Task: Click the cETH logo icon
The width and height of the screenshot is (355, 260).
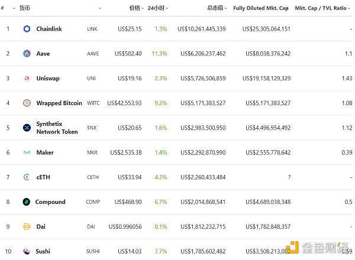Action: point(27,177)
